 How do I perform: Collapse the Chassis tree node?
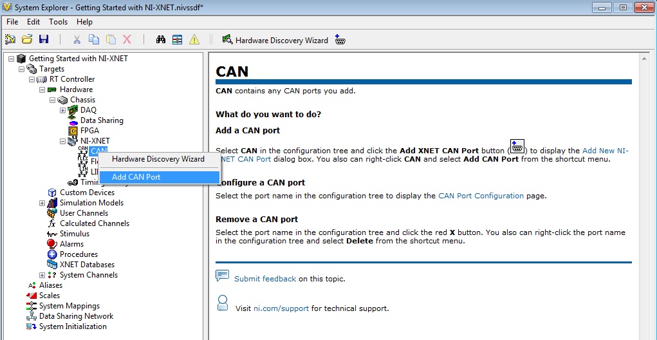52,100
